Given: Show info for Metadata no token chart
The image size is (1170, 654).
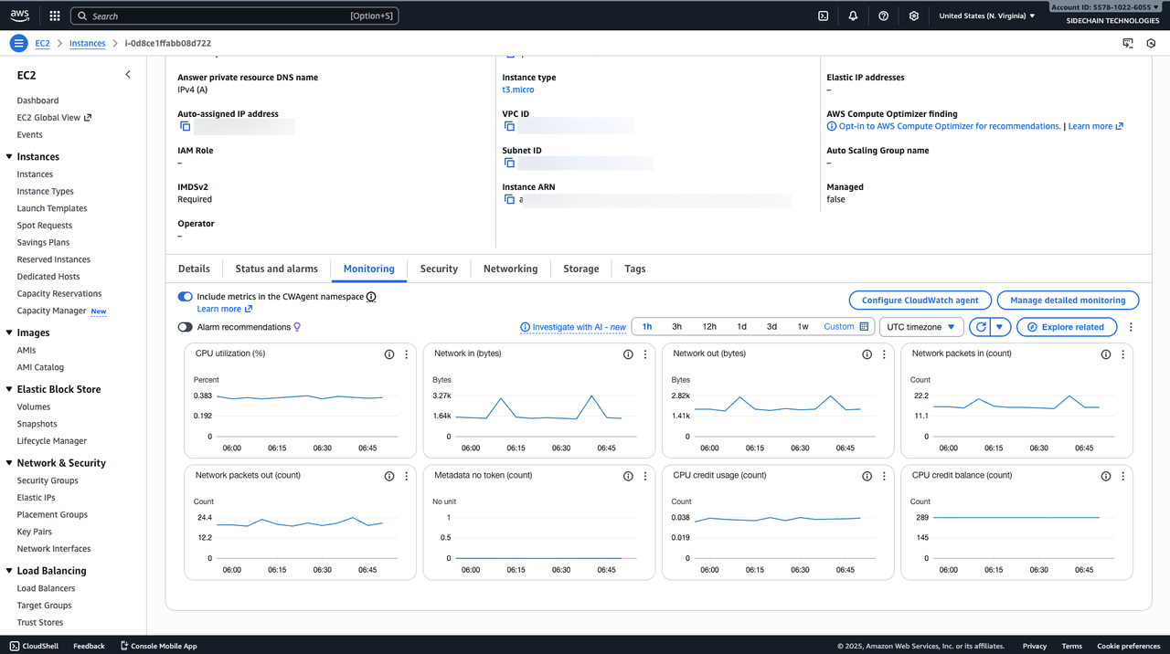Looking at the screenshot, I should coord(628,476).
